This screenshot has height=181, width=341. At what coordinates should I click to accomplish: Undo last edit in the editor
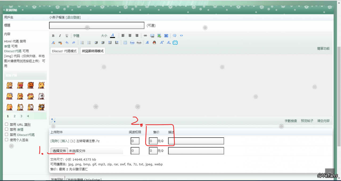(67, 43)
